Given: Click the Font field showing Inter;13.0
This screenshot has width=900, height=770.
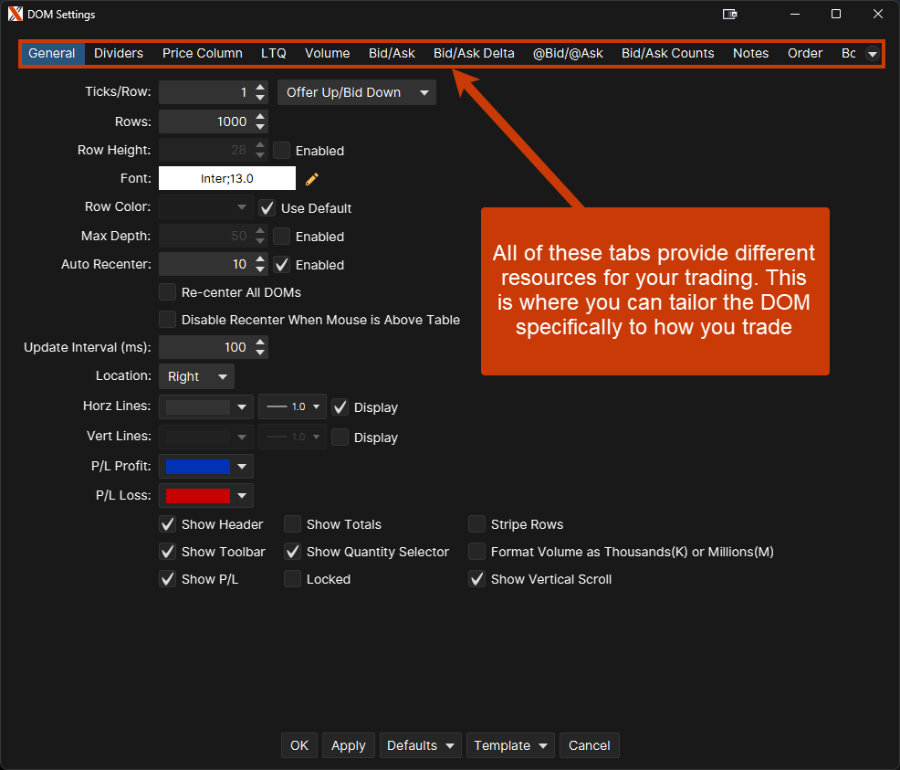Looking at the screenshot, I should 227,179.
